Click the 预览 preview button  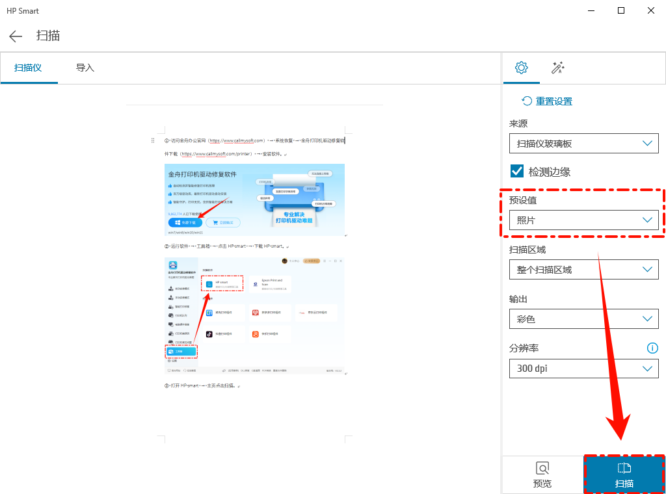click(x=542, y=474)
